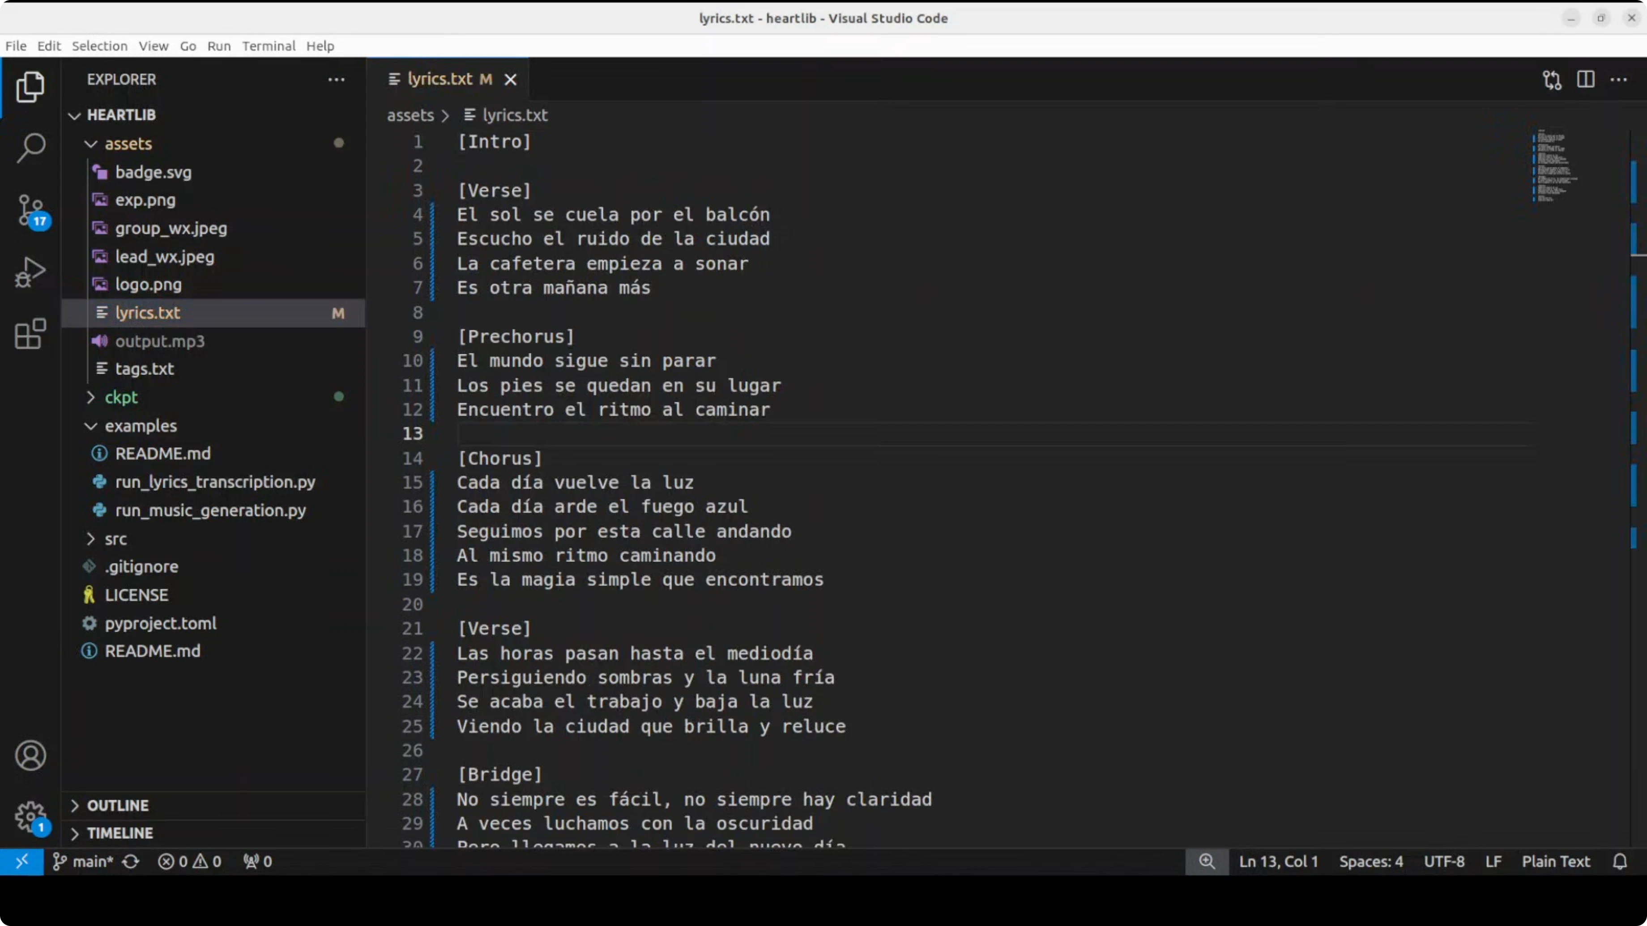Image resolution: width=1647 pixels, height=926 pixels.
Task: Open Source Control view with 17 badge
Action: [30, 210]
